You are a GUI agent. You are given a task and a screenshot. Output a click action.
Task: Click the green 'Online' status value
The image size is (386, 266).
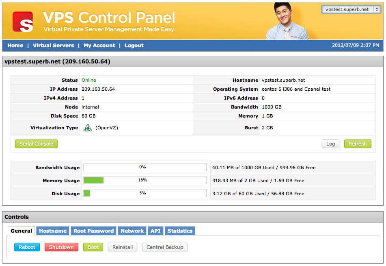pyautogui.click(x=89, y=80)
